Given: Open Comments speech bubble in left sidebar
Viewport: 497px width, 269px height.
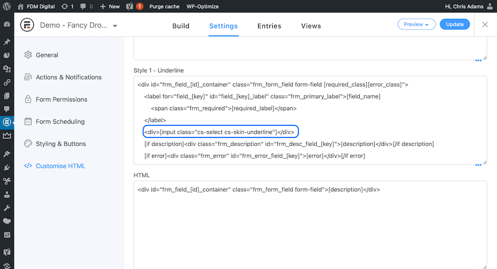Looking at the screenshot, I should [x=7, y=109].
